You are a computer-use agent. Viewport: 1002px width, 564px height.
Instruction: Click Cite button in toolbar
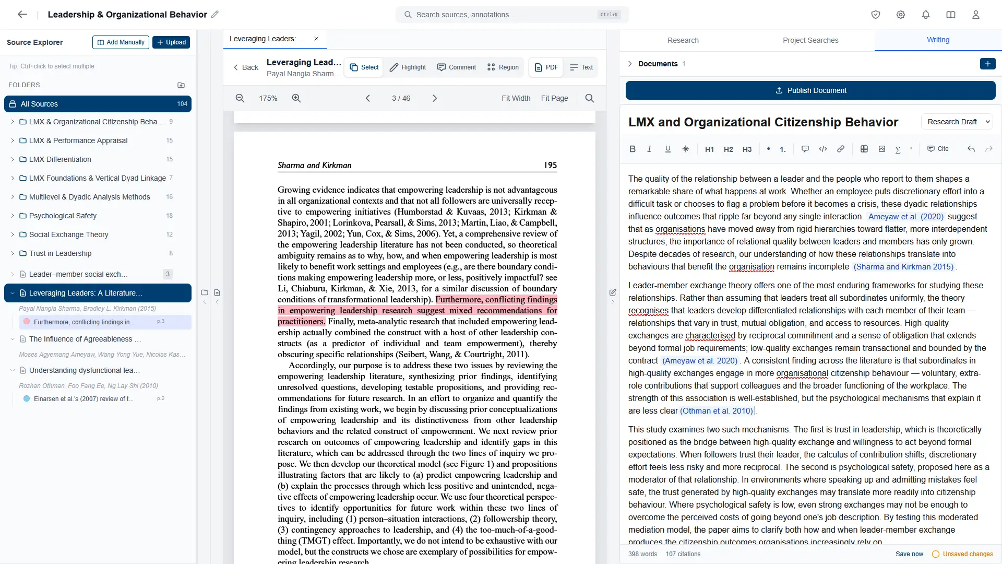938,149
